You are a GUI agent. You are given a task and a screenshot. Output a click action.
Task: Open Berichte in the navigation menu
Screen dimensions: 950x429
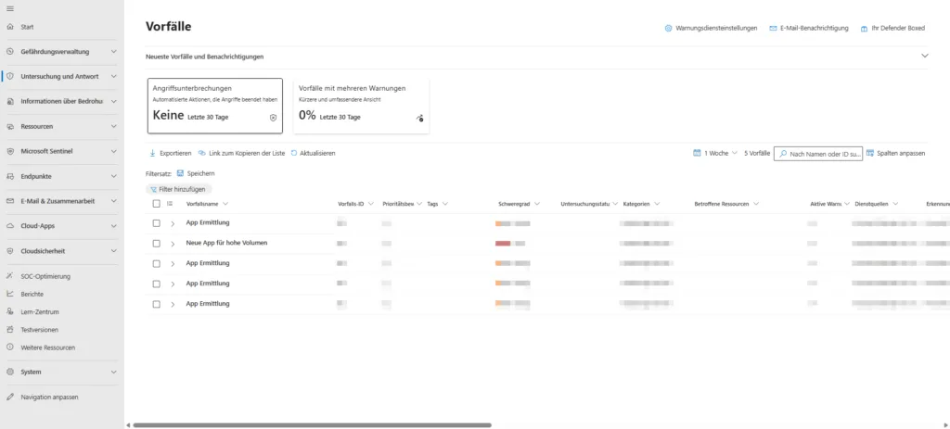tap(32, 294)
